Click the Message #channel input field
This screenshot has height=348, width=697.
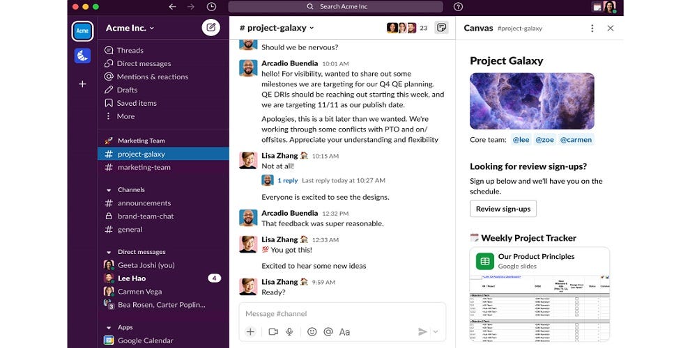(x=342, y=313)
